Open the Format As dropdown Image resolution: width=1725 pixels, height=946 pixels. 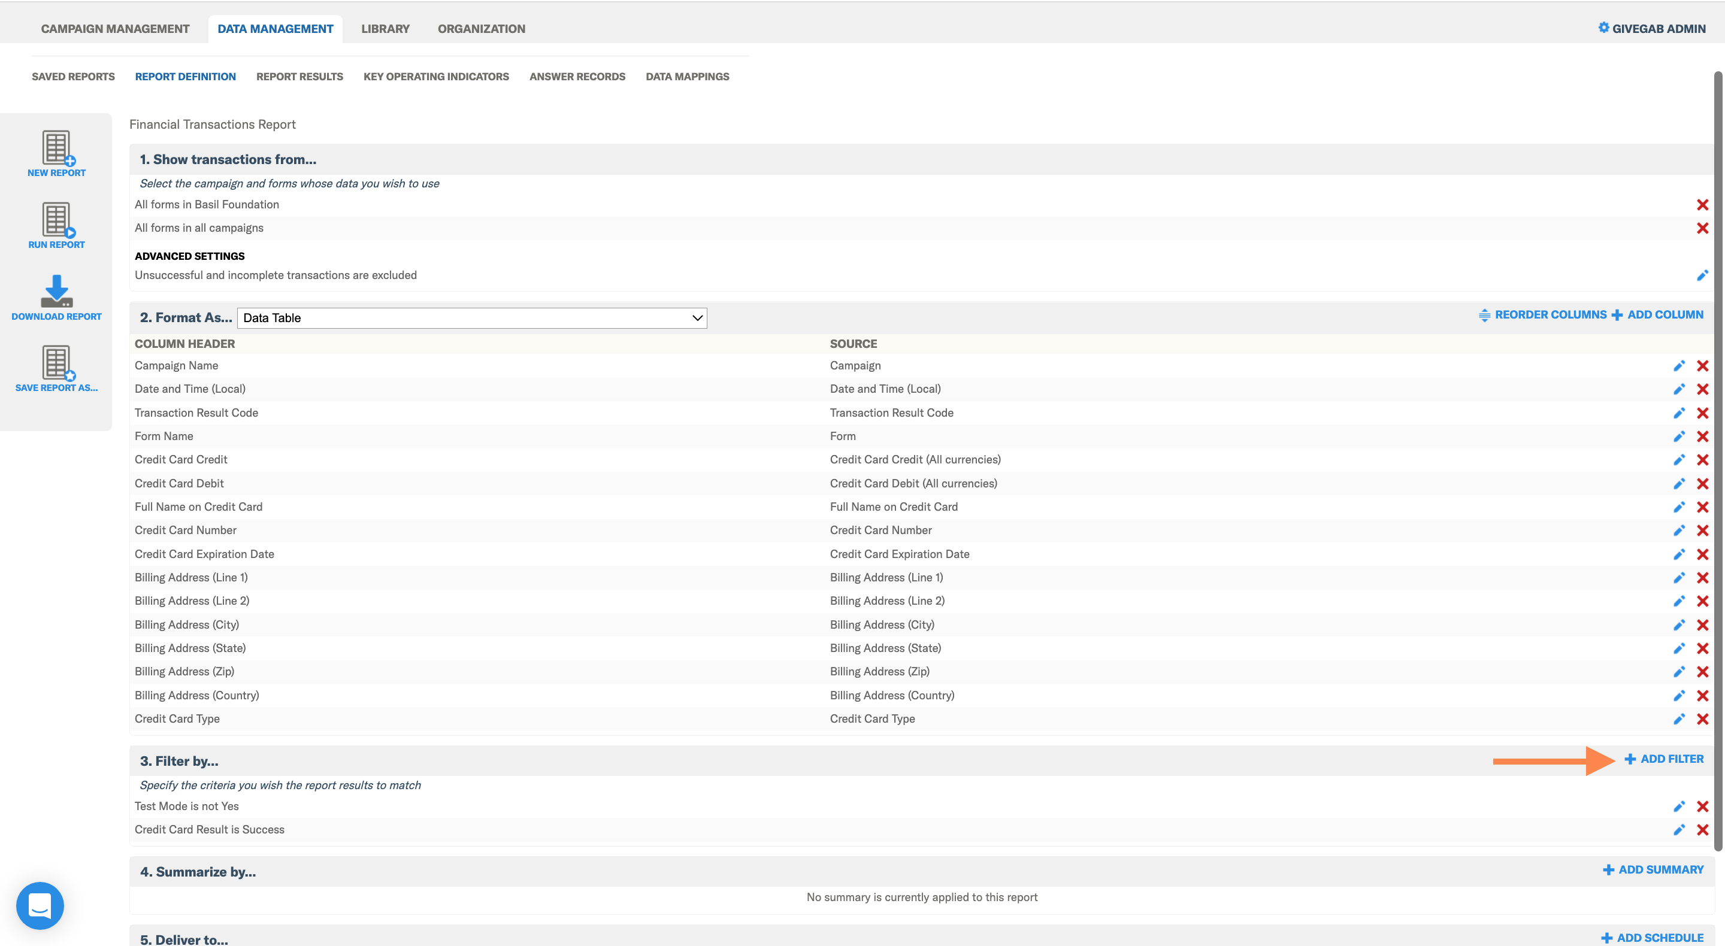click(472, 318)
